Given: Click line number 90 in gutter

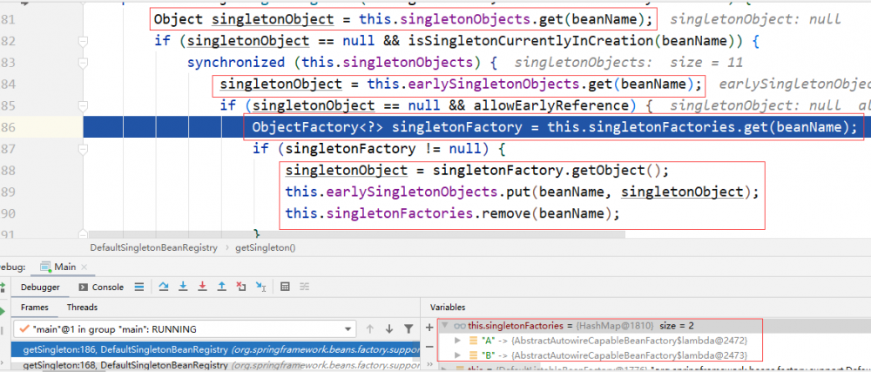Looking at the screenshot, I should (9, 213).
